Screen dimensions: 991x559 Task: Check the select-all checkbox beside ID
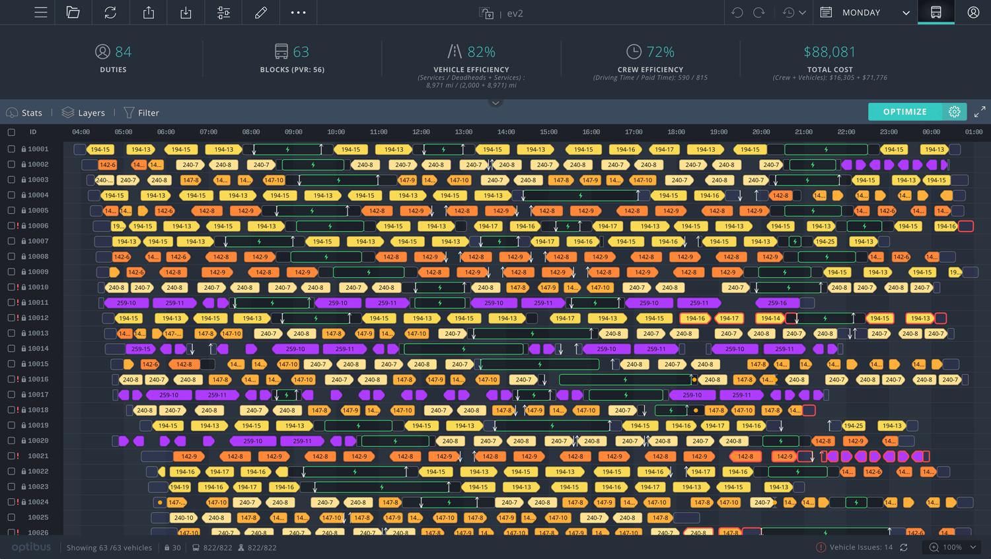tap(11, 132)
